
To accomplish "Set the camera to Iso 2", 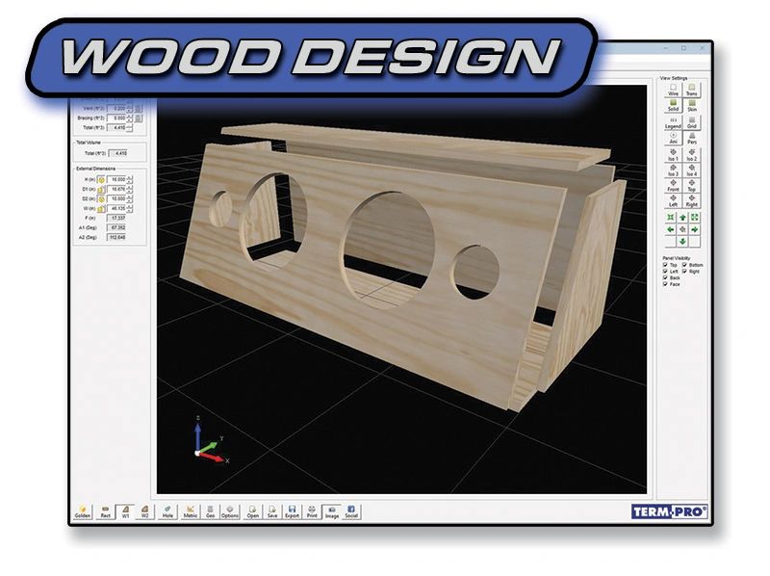I will pyautogui.click(x=691, y=155).
